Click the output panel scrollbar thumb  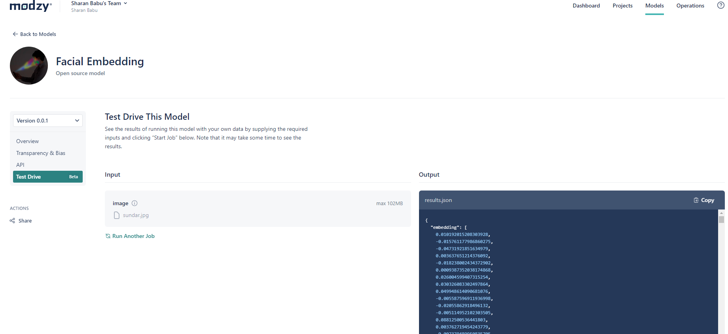coord(721,219)
